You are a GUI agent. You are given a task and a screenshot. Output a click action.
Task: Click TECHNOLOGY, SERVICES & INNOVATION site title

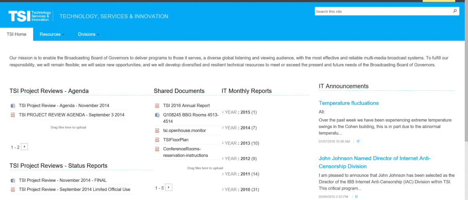[114, 16]
